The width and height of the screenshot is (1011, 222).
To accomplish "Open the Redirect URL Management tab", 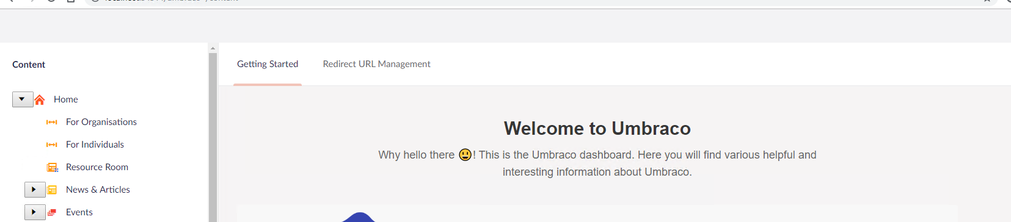I will point(376,64).
